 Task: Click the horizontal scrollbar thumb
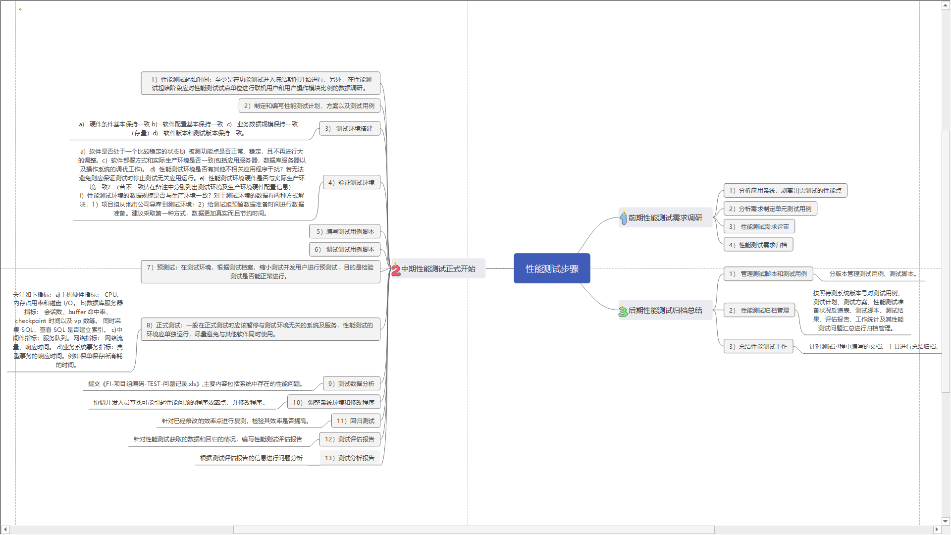474,530
